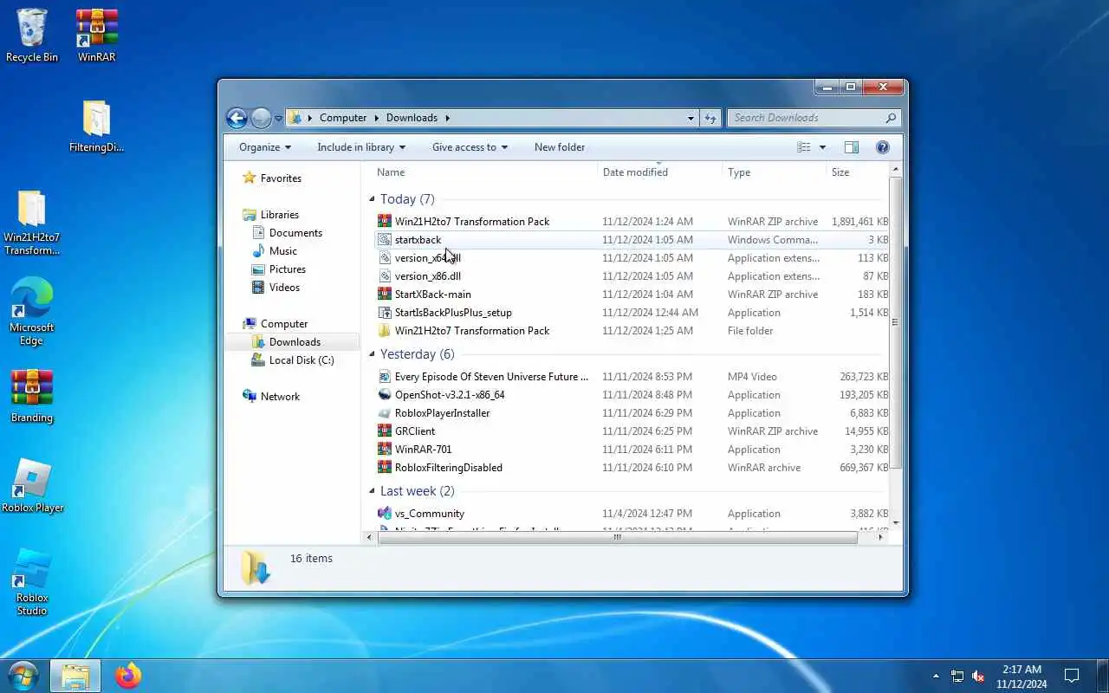Select the Win21H2to7 Transform... desktop folder
This screenshot has height=693, width=1109.
[32, 223]
